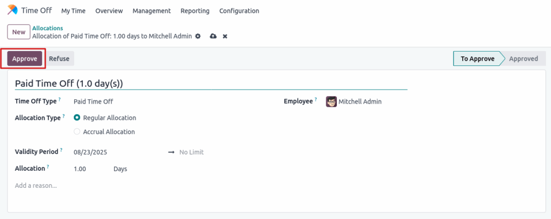
Task: Click the Validity Period help question mark
Action: 61,150
